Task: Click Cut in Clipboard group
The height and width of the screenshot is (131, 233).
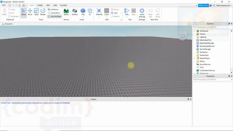Action: pos(11,13)
